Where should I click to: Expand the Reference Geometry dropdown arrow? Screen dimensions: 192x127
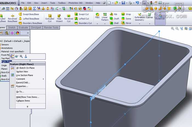[x=139, y=24]
